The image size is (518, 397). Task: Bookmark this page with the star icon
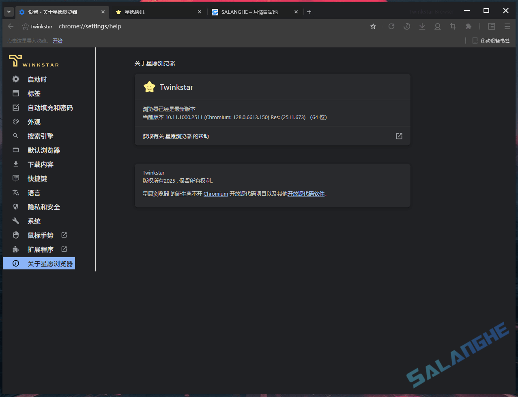point(373,26)
